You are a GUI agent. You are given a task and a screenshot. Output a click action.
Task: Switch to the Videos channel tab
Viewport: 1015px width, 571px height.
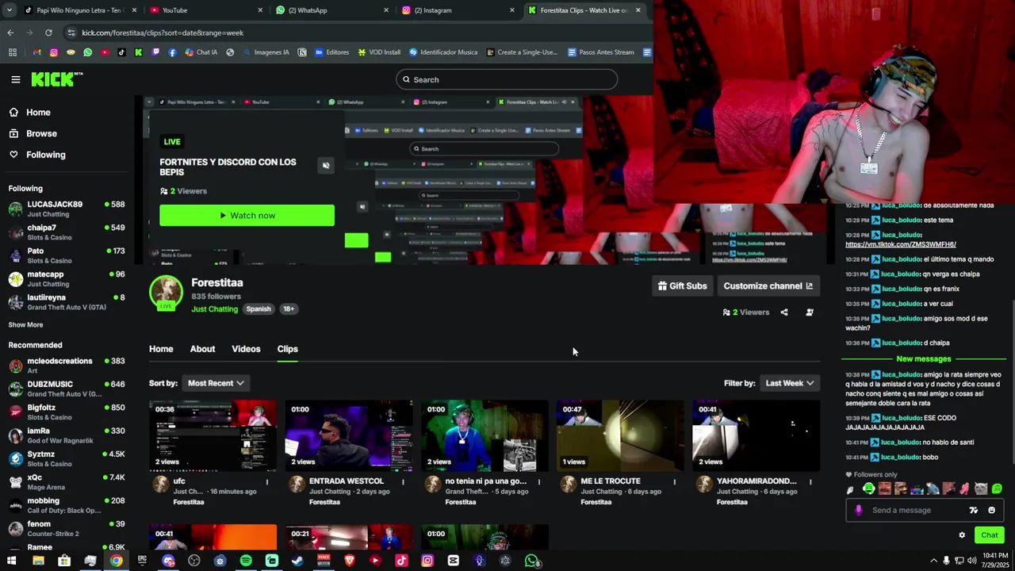click(246, 349)
